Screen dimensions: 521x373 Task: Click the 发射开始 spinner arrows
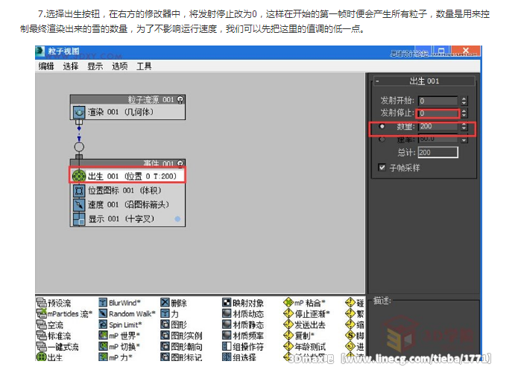(464, 101)
